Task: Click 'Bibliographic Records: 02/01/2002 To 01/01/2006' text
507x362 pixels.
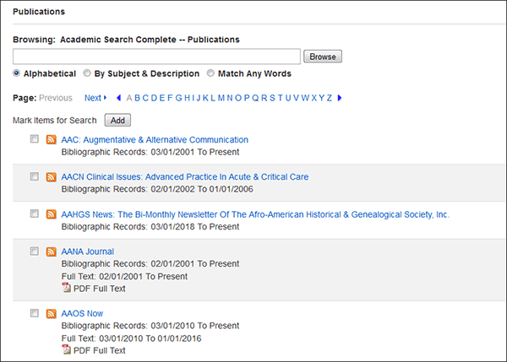Action: click(157, 189)
